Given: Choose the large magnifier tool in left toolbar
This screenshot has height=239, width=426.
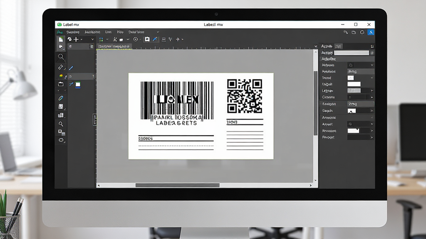Looking at the screenshot, I should (61, 57).
